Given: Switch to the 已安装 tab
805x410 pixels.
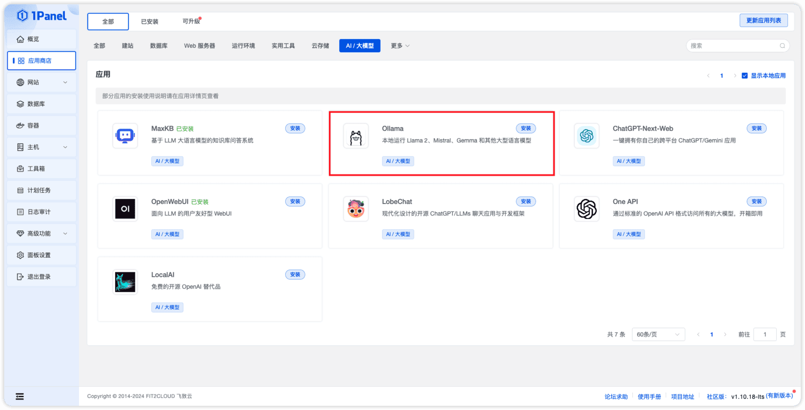Looking at the screenshot, I should pyautogui.click(x=149, y=22).
